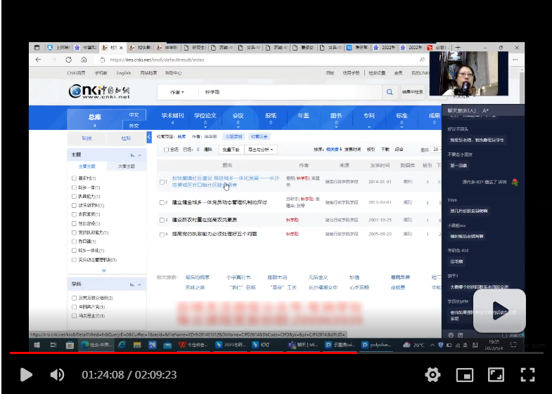Open the 建设新农村重在提高农民素质 result
552x394 pixels.
tap(205, 220)
